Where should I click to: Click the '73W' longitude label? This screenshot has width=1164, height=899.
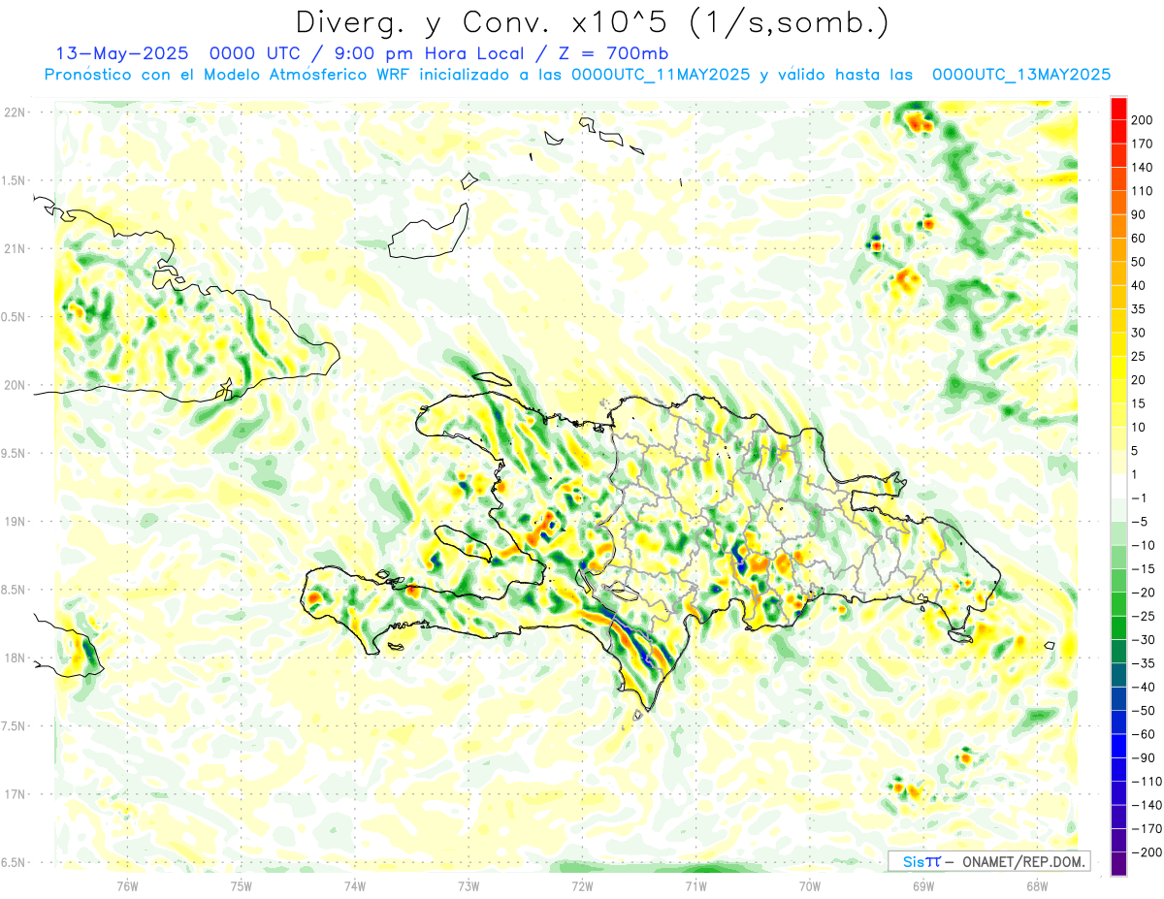[469, 884]
